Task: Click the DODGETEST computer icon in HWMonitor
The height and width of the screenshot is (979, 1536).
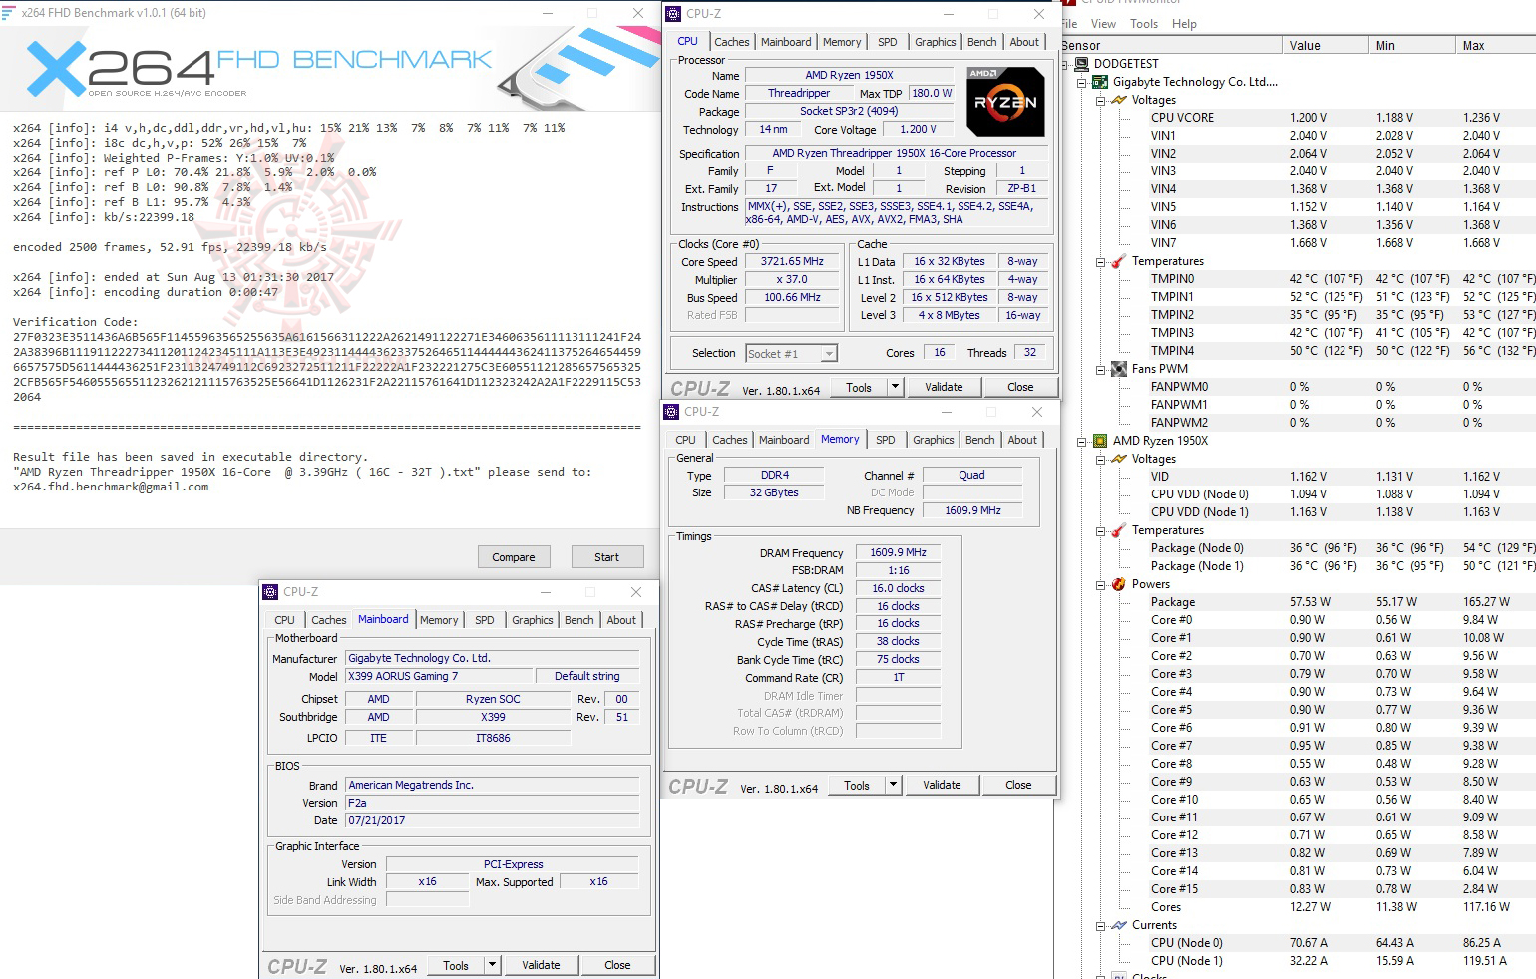Action: pos(1080,63)
